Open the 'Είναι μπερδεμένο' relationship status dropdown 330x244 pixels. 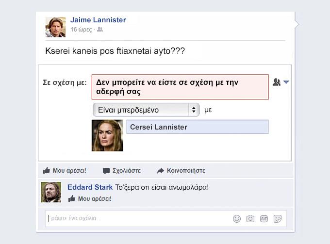tap(146, 110)
